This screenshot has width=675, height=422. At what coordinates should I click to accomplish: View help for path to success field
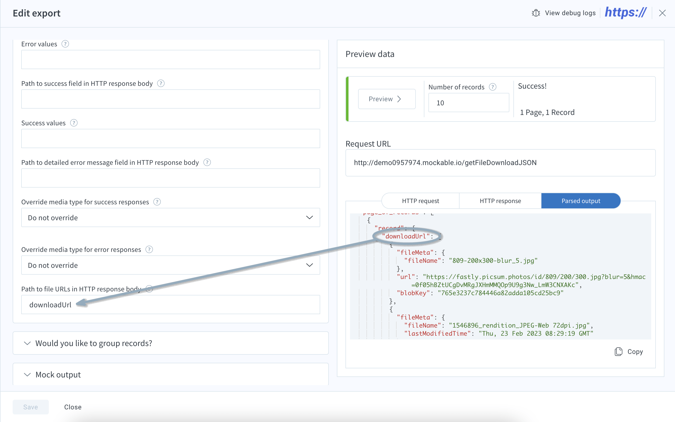[161, 83]
